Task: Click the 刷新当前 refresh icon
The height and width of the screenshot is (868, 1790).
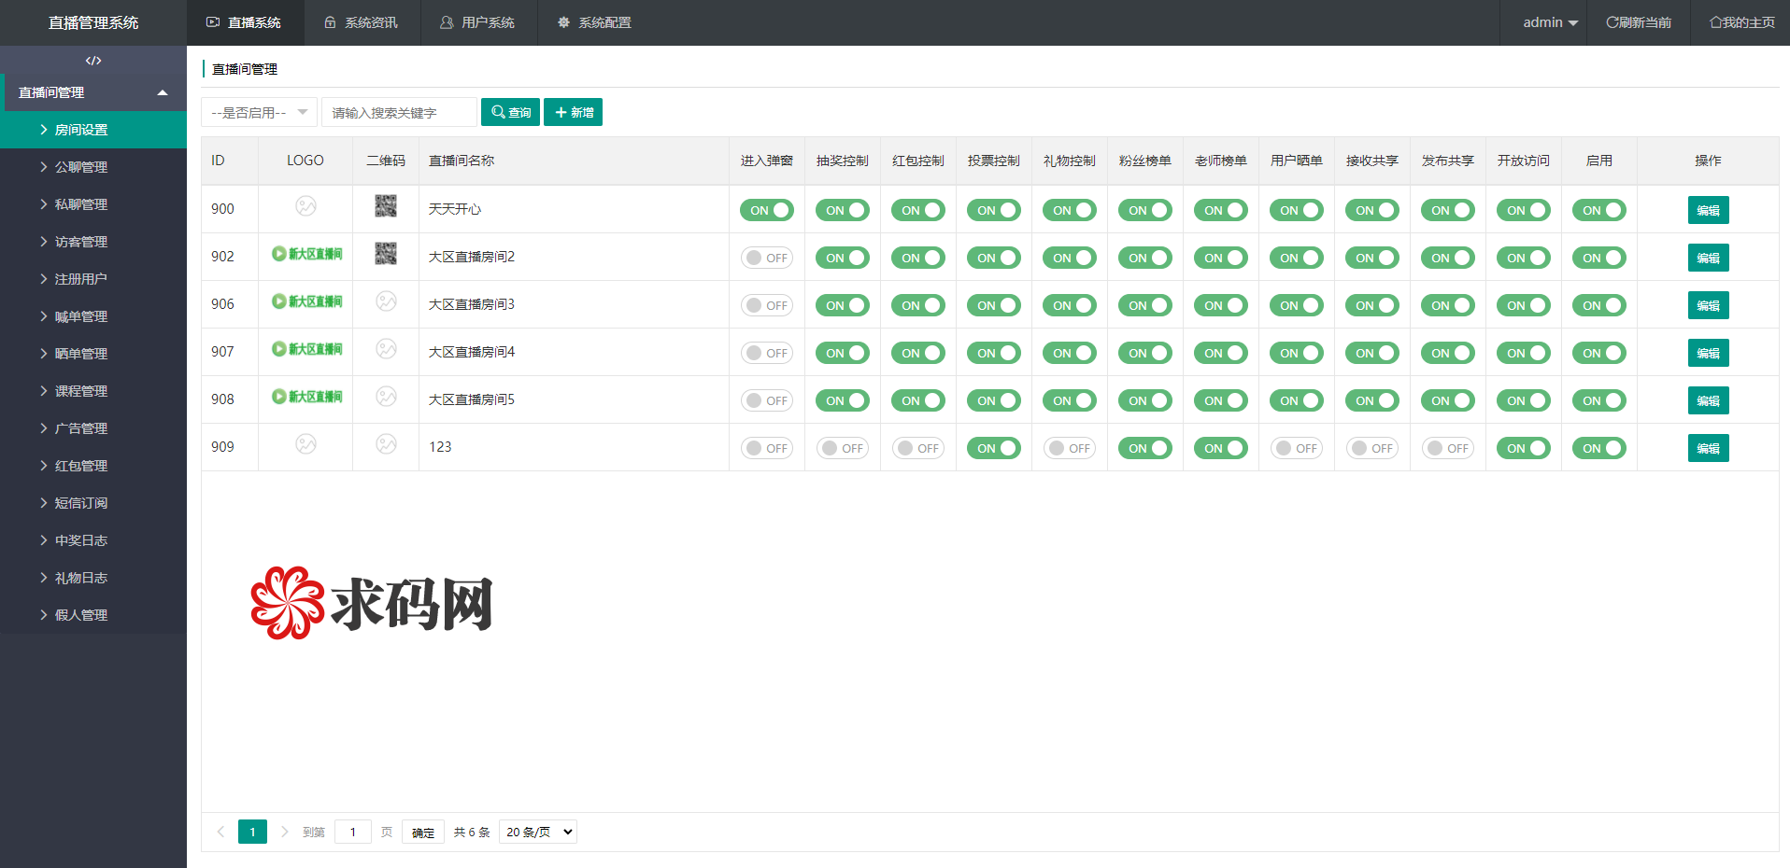Action: pos(1612,22)
